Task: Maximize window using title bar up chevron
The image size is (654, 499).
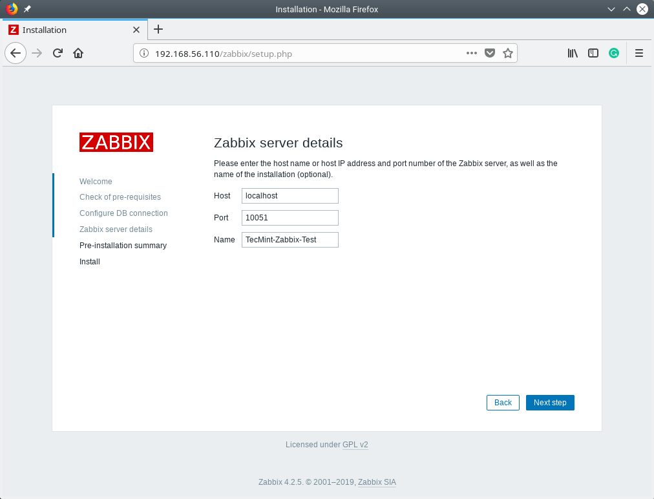Action: (x=626, y=9)
